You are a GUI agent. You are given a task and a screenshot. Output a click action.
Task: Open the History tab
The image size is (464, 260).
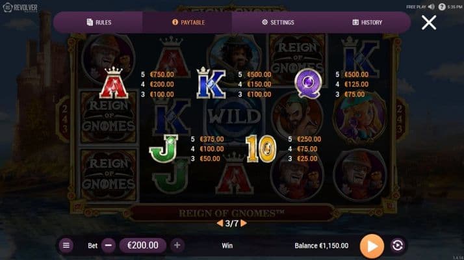click(x=367, y=22)
